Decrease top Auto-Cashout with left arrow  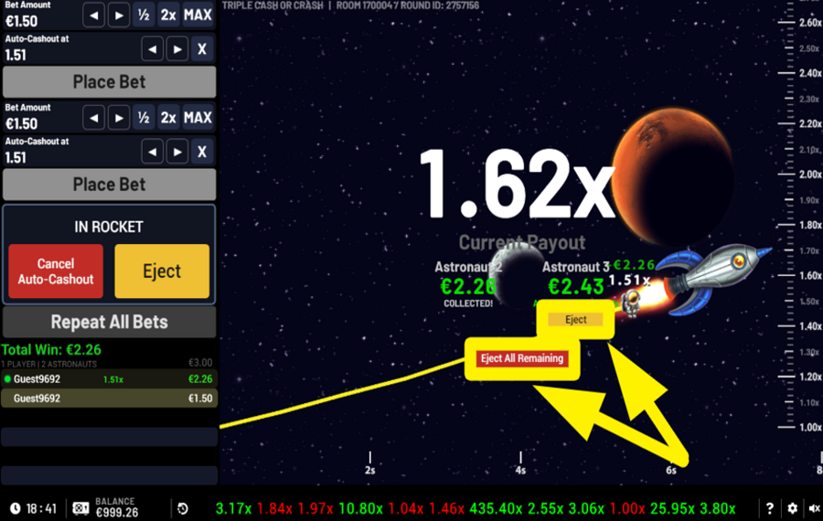(x=153, y=48)
